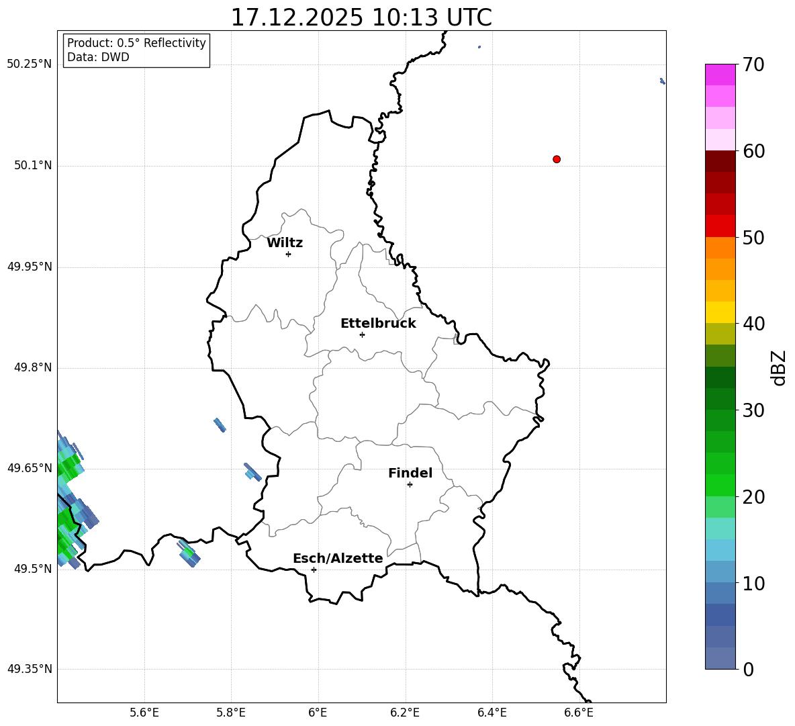Click the colorbar tick label 60

tap(754, 151)
